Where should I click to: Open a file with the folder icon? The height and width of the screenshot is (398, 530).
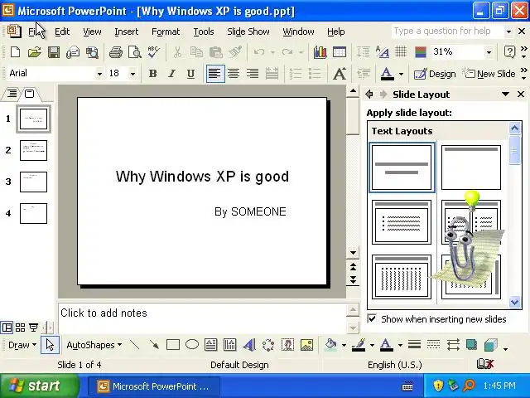tap(35, 52)
